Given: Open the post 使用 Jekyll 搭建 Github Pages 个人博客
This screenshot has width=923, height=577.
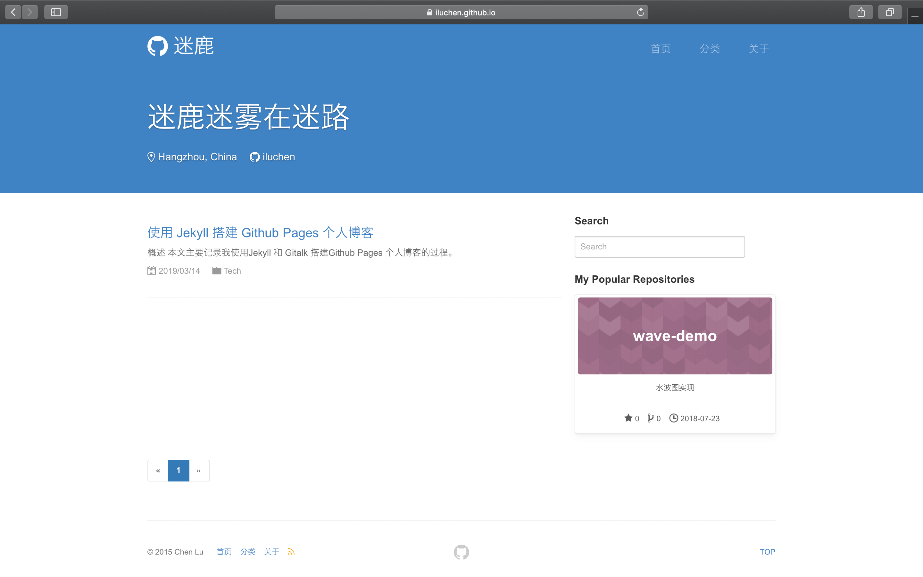Looking at the screenshot, I should (x=261, y=232).
